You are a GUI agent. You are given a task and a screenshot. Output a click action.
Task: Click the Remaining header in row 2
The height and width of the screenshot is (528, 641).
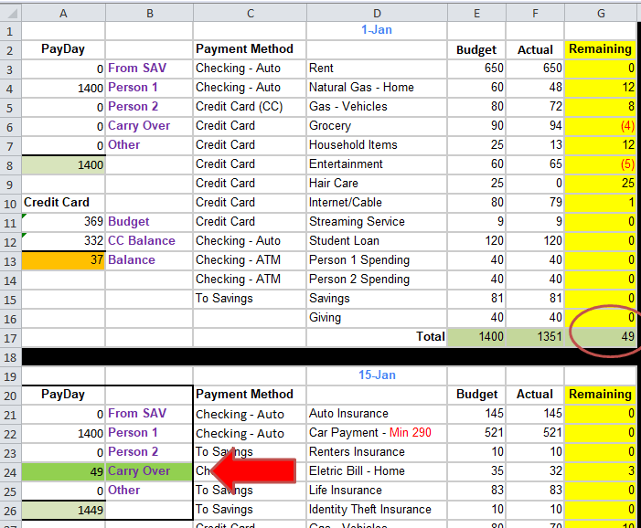pos(600,49)
